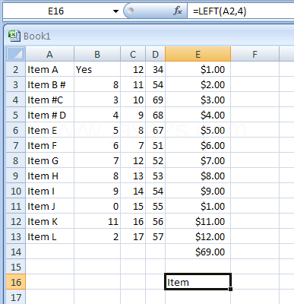
Task: Click the $2.00 cell
Action: click(x=198, y=84)
